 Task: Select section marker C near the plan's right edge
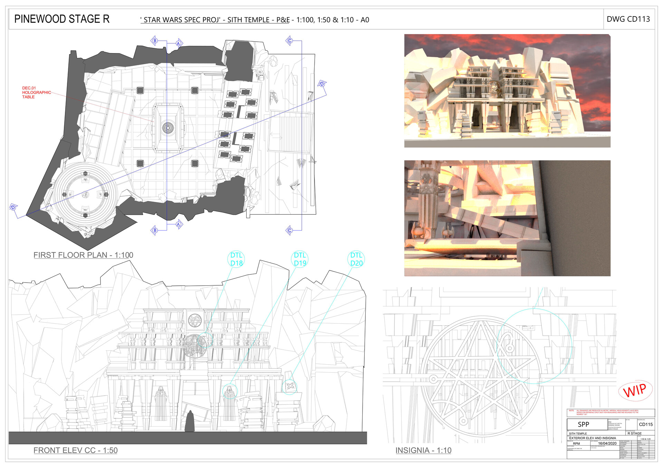tap(290, 41)
